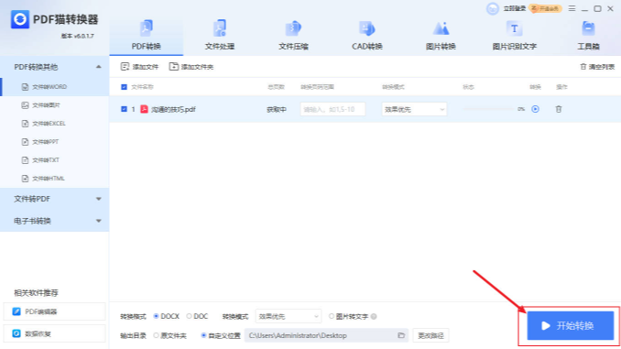Open the 文件压缩 tab

[293, 36]
